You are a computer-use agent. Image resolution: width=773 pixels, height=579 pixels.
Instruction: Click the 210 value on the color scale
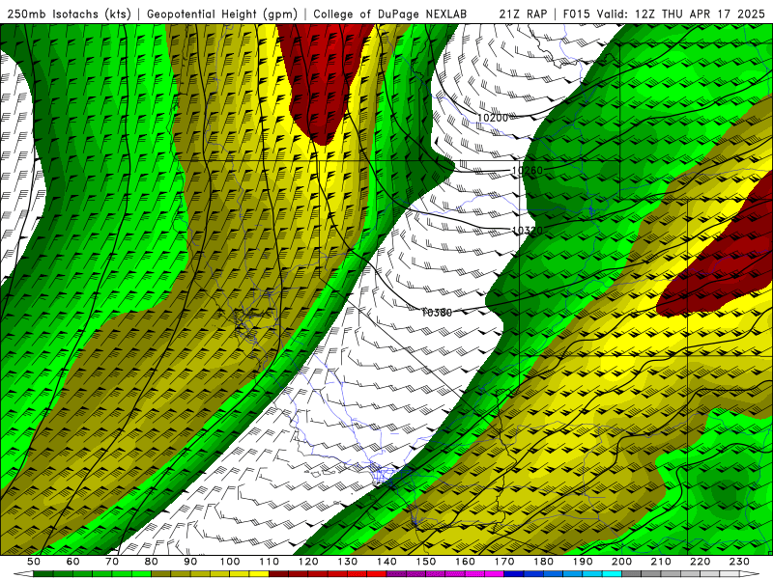click(661, 562)
